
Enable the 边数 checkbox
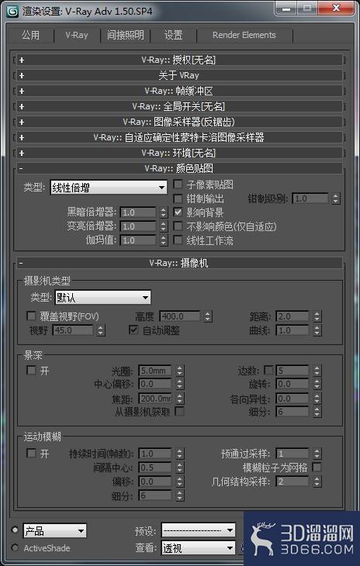268,370
